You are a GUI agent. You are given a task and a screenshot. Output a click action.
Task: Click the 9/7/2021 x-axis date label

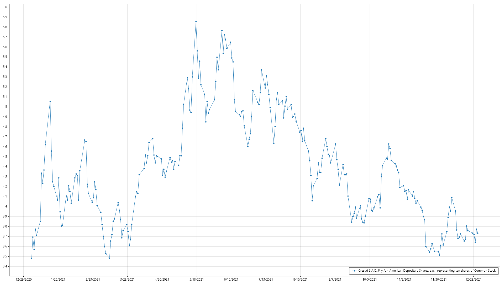(335, 279)
